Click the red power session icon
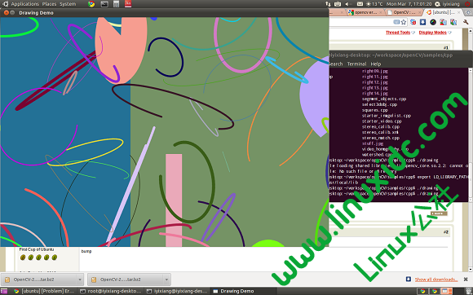Viewport: 473px width, 295px height. [x=467, y=4]
